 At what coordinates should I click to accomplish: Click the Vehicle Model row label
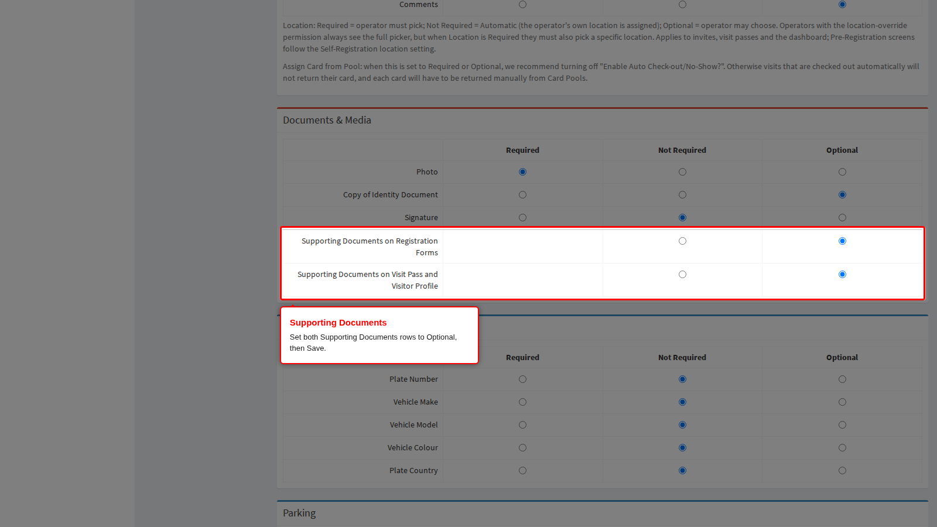coord(414,425)
